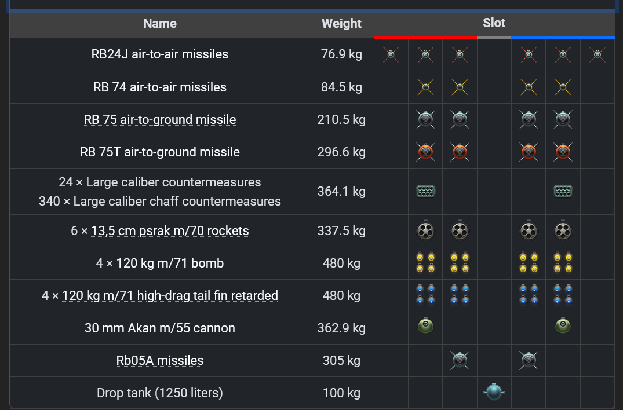The image size is (623, 410).
Task: Select the leftmost psrak m/70 rocket pod icon
Action: pyautogui.click(x=425, y=230)
